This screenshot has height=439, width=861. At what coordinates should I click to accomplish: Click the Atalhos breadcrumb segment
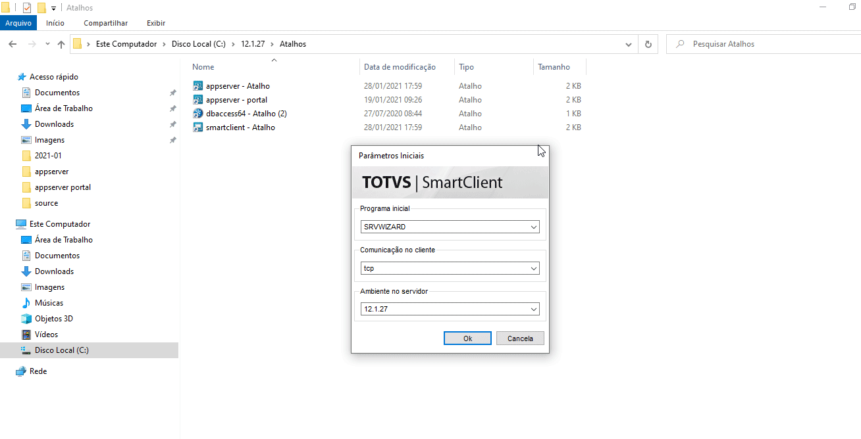(x=293, y=44)
